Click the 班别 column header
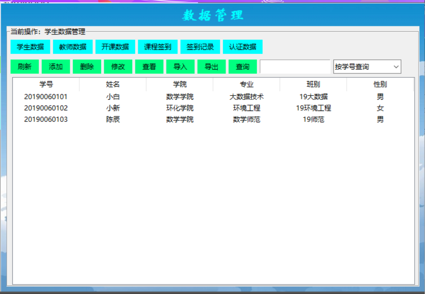This screenshot has width=425, height=294. pyautogui.click(x=314, y=84)
